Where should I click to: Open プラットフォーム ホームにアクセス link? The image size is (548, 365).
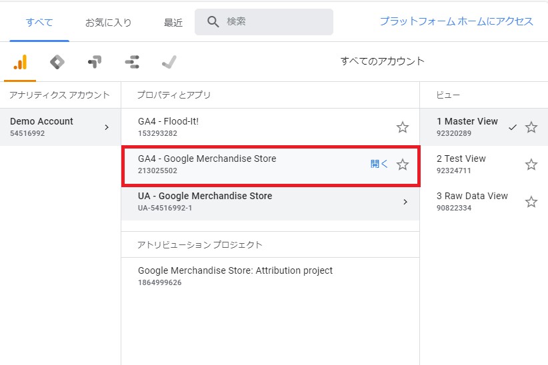(x=457, y=21)
